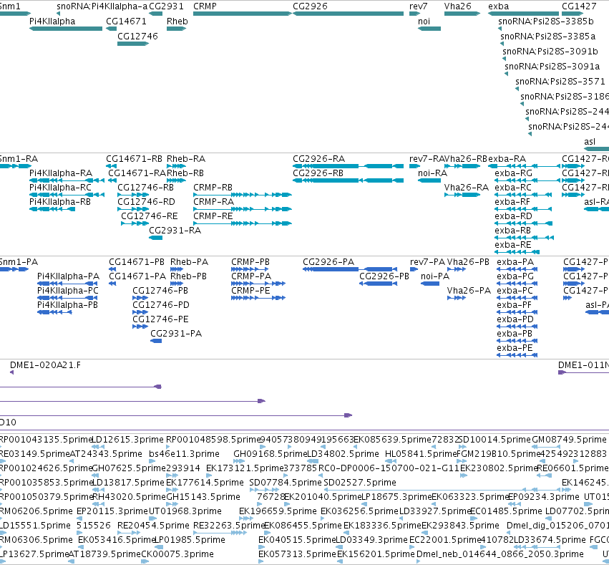Click the Vha26-PB protein feature

pyautogui.click(x=457, y=269)
